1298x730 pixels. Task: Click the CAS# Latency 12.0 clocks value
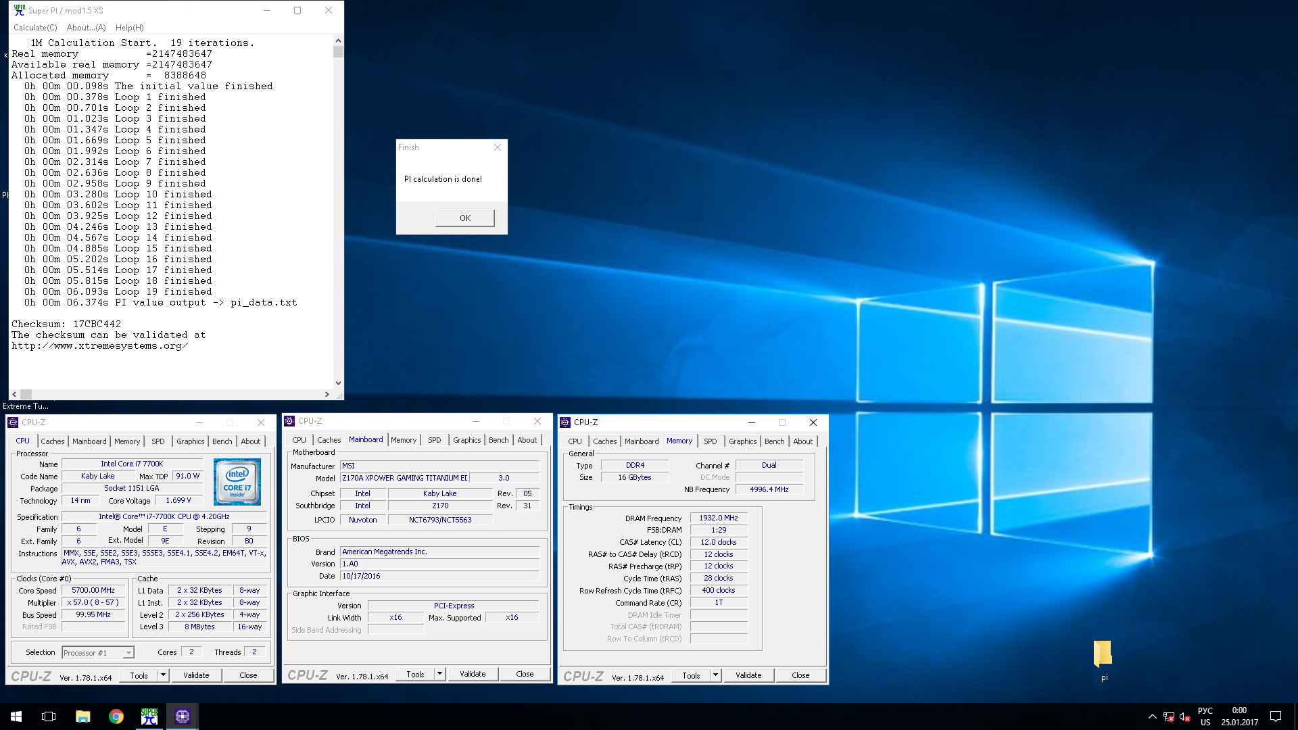point(719,542)
